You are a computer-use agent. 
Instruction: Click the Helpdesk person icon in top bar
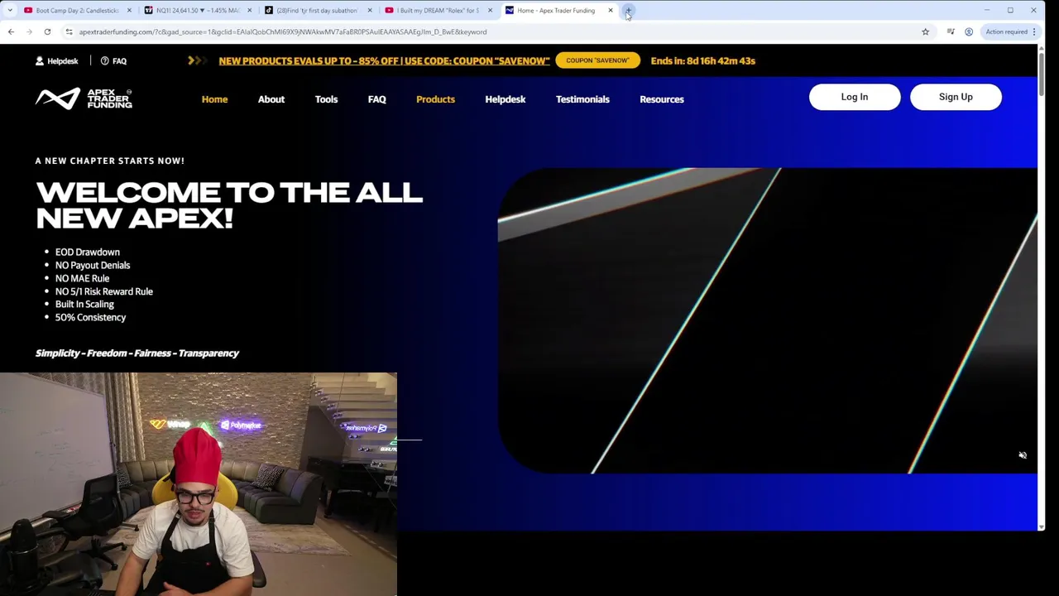pyautogui.click(x=40, y=60)
